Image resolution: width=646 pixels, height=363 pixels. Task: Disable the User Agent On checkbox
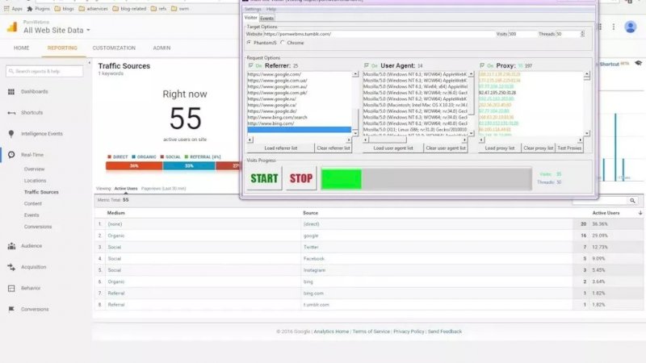366,65
